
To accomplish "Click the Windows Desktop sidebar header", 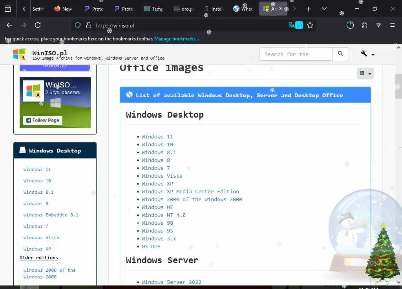I will (x=55, y=151).
